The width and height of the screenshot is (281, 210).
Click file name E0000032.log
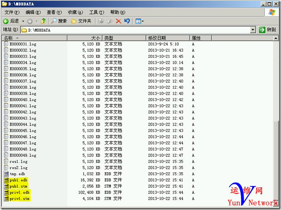(23, 51)
